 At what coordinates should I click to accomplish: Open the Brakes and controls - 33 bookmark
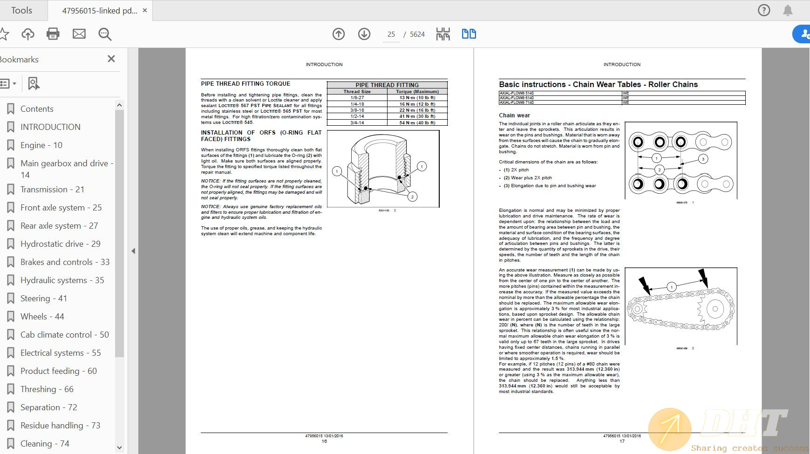pyautogui.click(x=65, y=262)
